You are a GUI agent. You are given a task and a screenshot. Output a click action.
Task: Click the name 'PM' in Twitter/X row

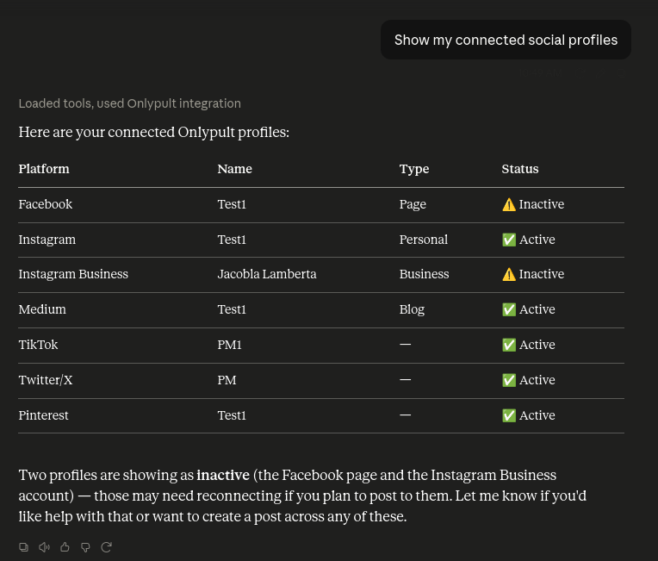click(x=227, y=379)
